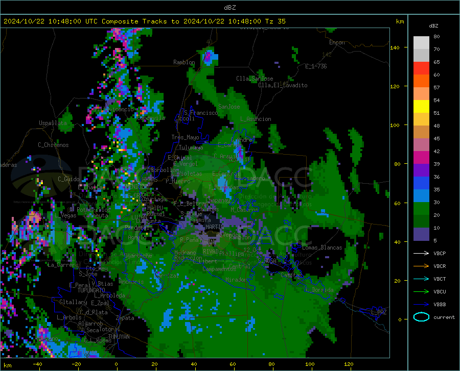Click the 'Potrerillos' map label
This screenshot has width=460, height=371.
[94, 210]
